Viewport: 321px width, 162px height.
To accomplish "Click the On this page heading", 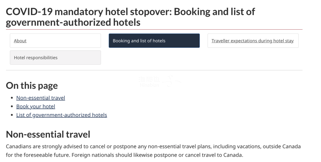I will 32,85.
